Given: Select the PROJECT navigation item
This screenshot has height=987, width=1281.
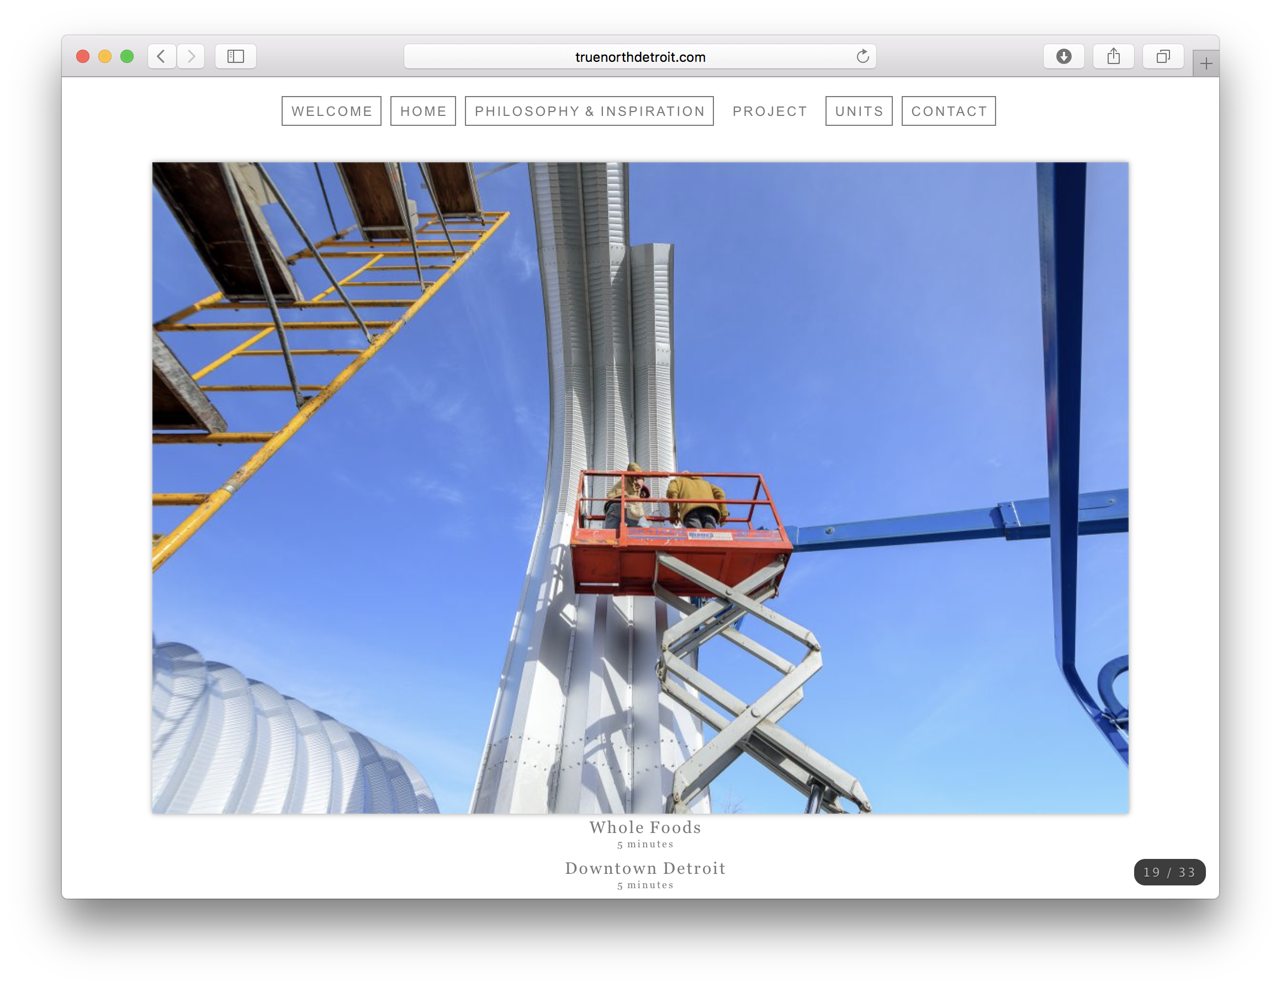Looking at the screenshot, I should point(770,111).
